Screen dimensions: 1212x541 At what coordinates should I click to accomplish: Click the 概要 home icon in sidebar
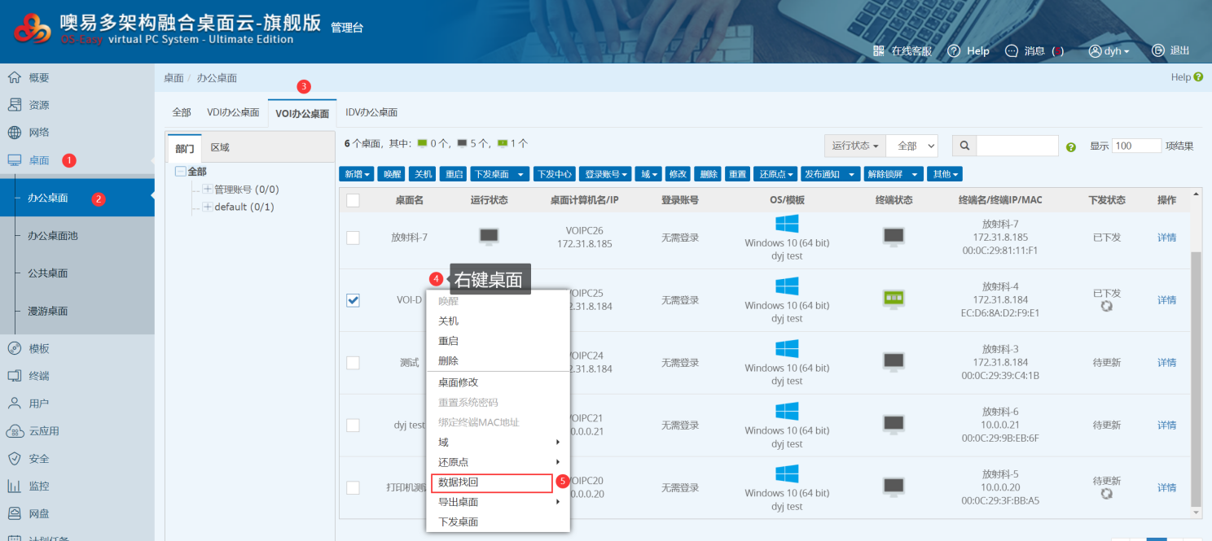coord(14,78)
